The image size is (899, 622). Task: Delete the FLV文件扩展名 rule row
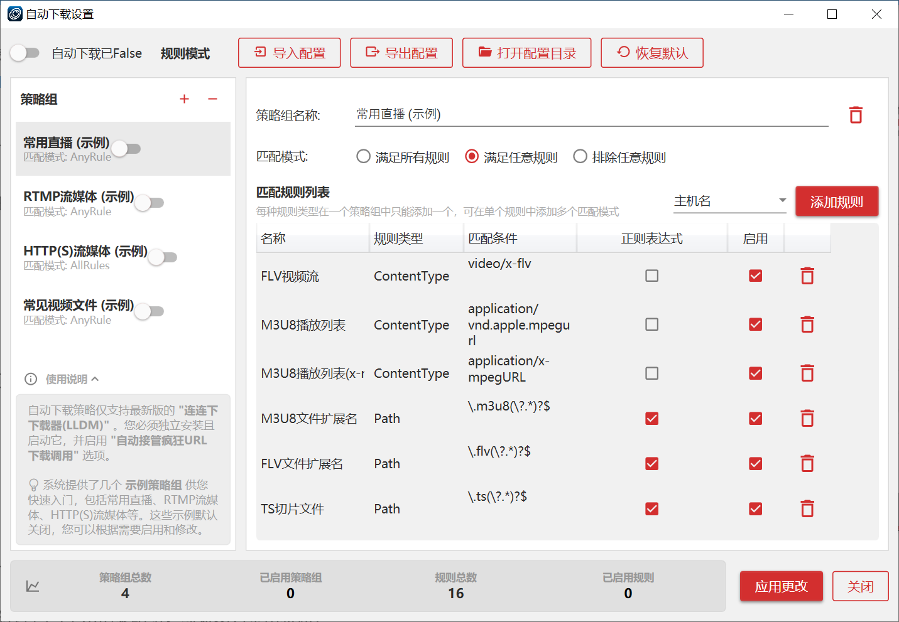807,464
